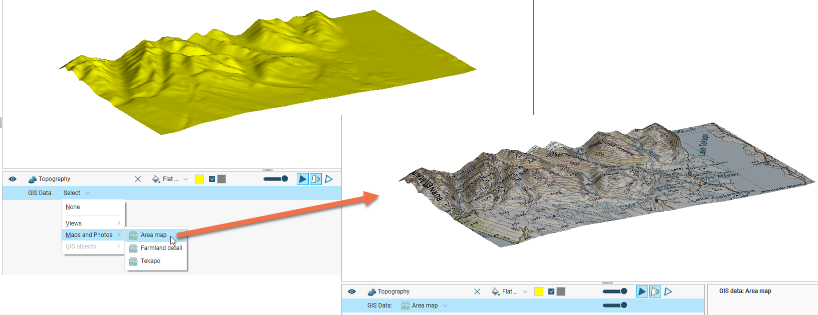Screen dimensions: 818x315
Task: Click grey edge colour swatch in Area map panel
Action: point(561,291)
